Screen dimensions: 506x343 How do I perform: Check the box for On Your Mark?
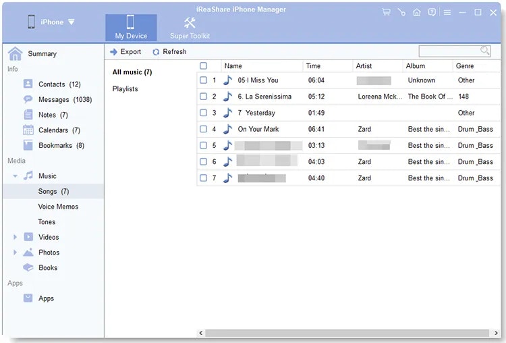pyautogui.click(x=203, y=129)
